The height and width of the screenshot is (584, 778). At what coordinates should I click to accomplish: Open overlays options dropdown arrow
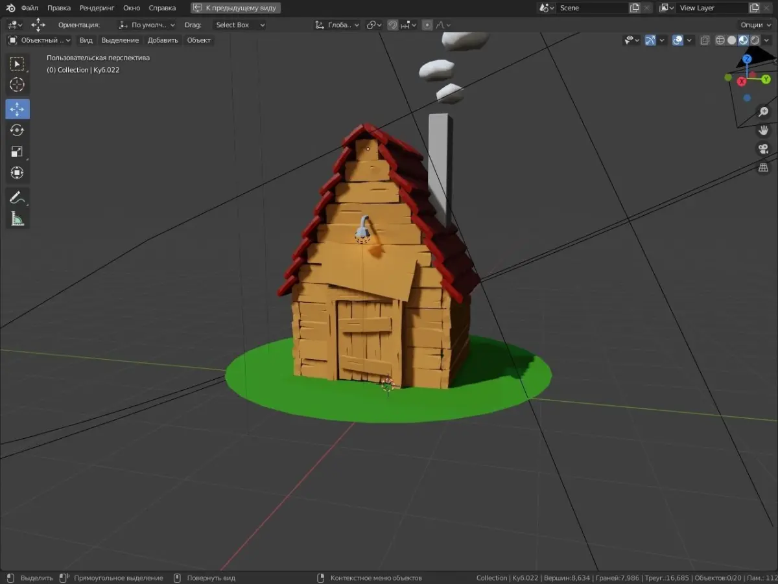pos(690,40)
